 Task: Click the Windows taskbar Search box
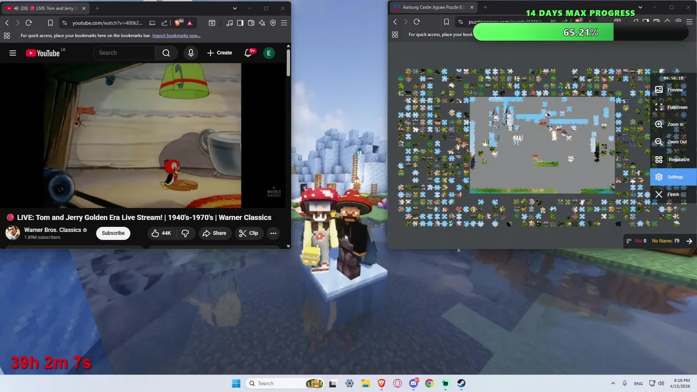[285, 383]
